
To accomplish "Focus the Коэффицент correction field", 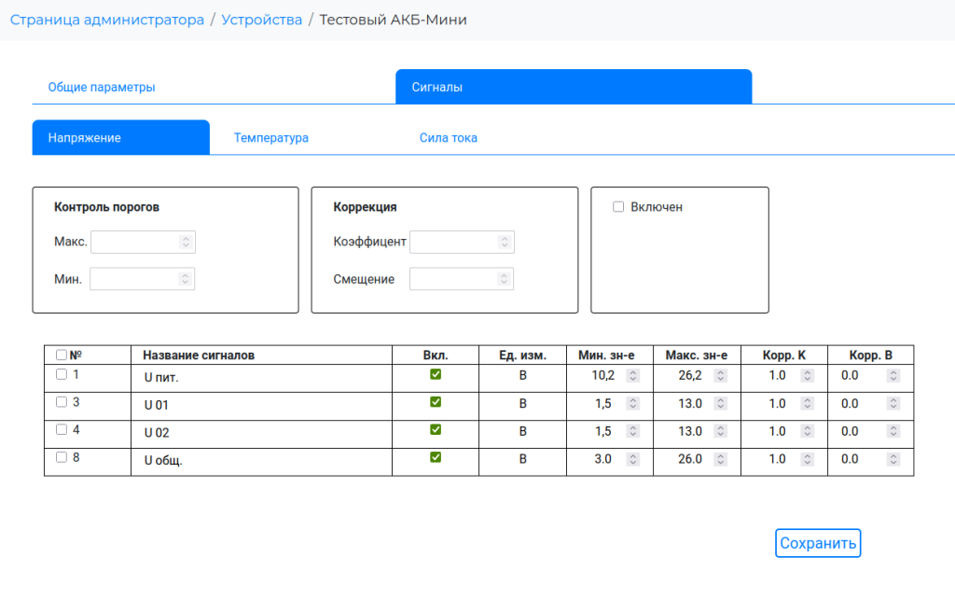I will point(463,242).
